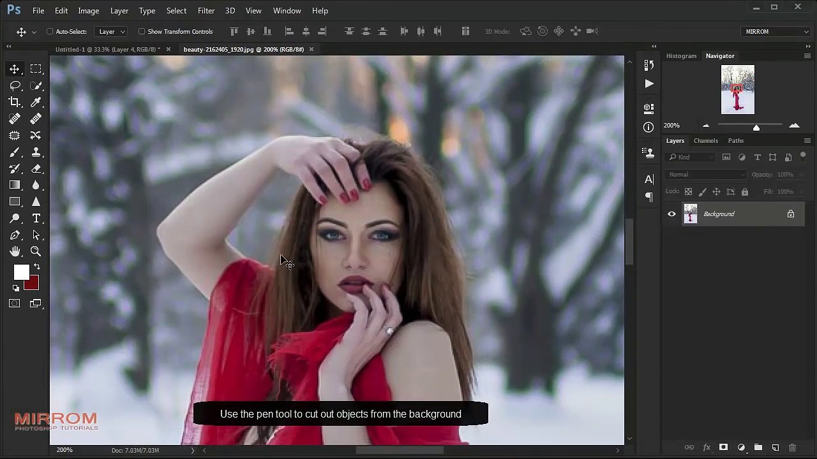Open the Actions panel play icon
817x459 pixels.
(649, 84)
